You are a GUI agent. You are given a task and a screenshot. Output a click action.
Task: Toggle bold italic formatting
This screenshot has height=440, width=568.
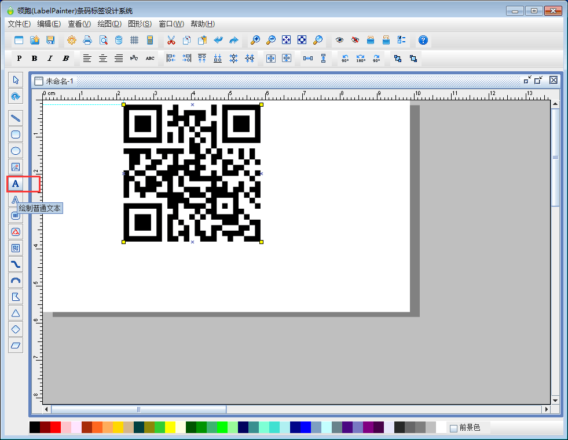pyautogui.click(x=65, y=59)
